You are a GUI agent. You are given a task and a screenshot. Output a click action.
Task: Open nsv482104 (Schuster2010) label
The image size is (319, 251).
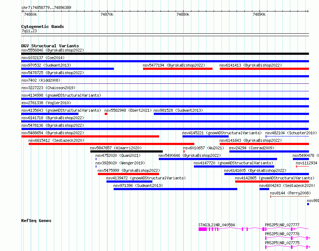pyautogui.click(x=291, y=133)
